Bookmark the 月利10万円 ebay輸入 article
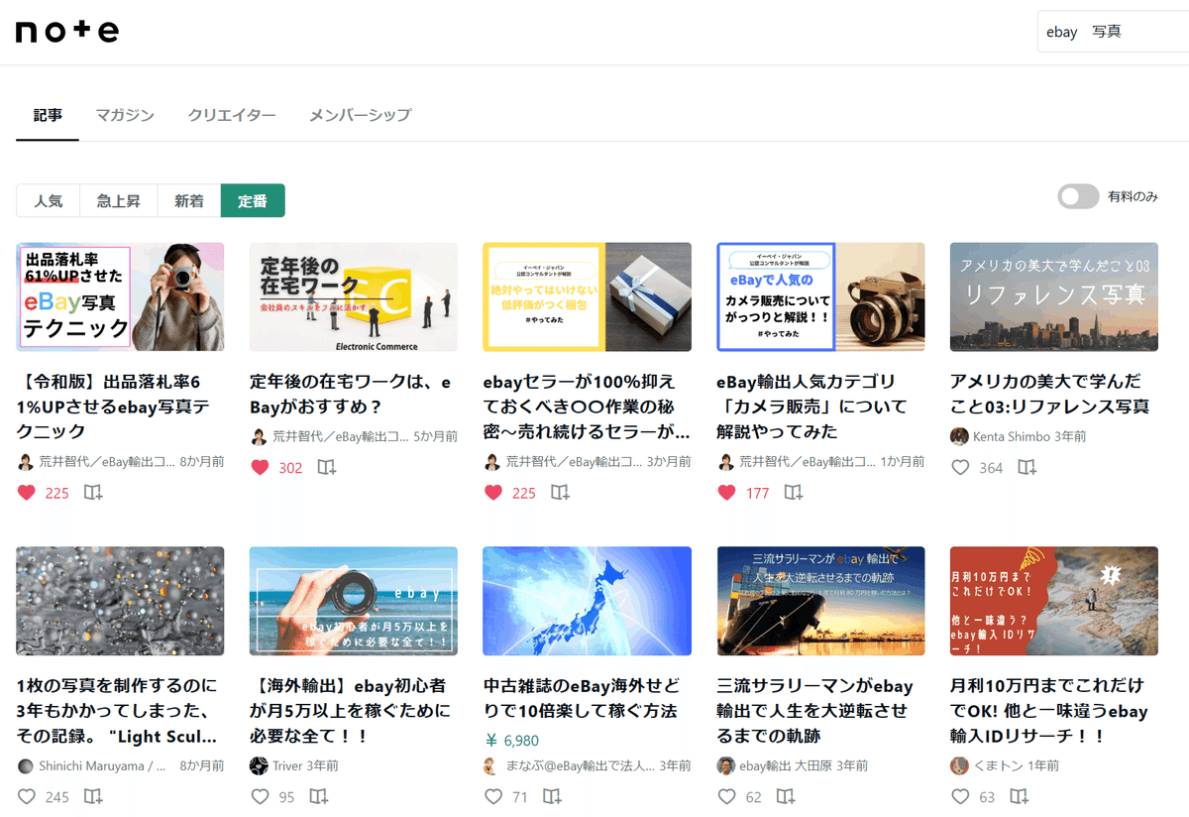The image size is (1189, 817). coord(1019,796)
